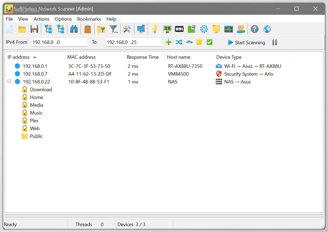Open Find with the binoculars icon
328x232 pixels.
point(74,29)
